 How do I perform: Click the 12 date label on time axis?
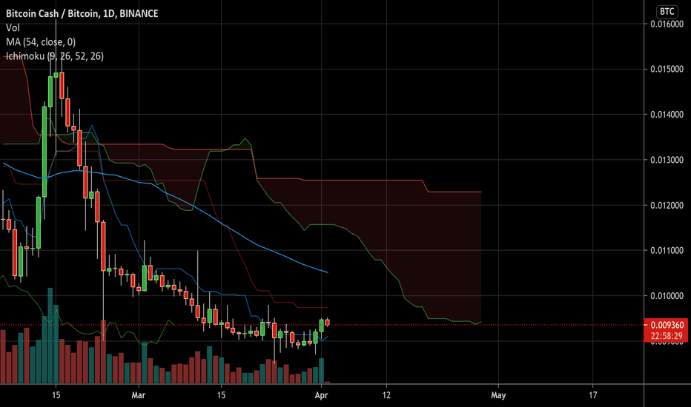pos(386,395)
